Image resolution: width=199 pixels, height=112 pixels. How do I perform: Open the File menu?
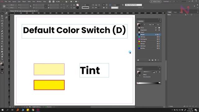(6, 2)
